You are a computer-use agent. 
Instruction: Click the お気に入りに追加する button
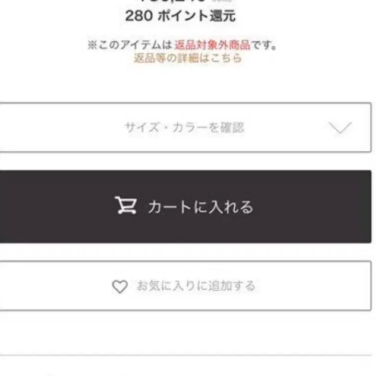[x=185, y=286]
